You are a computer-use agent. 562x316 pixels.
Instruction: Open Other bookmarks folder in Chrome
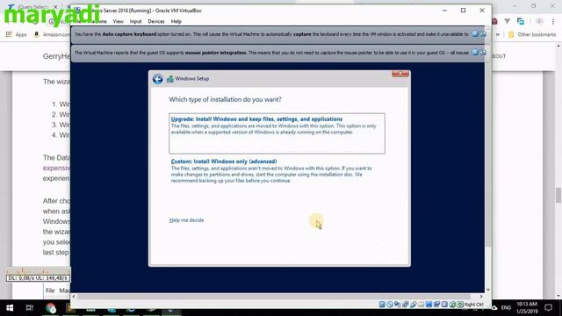coord(532,34)
